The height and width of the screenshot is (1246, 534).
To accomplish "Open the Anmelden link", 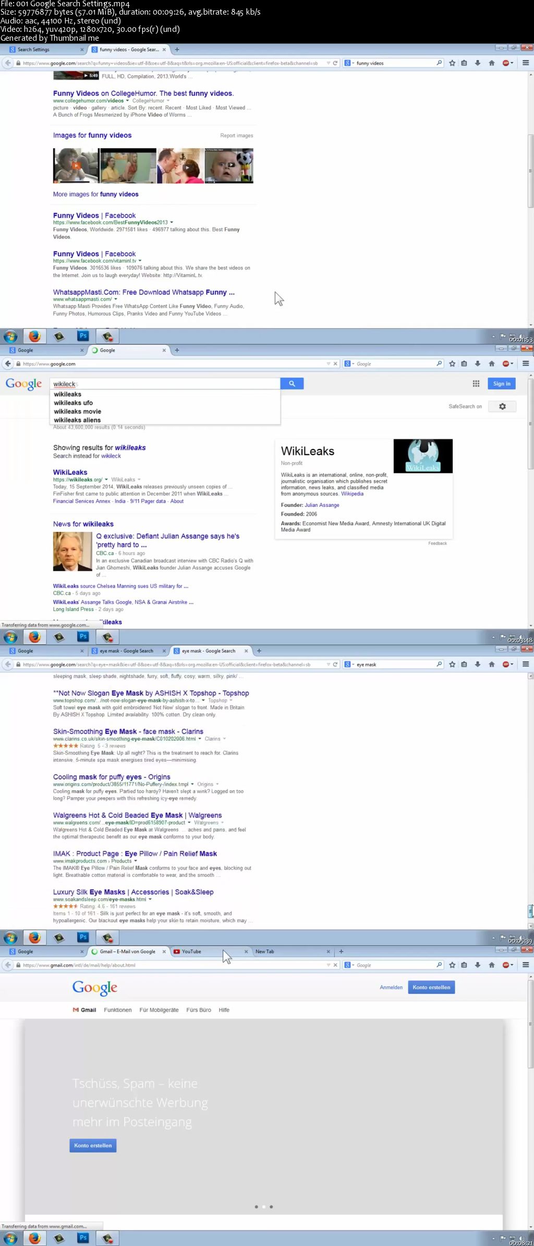I will 391,987.
